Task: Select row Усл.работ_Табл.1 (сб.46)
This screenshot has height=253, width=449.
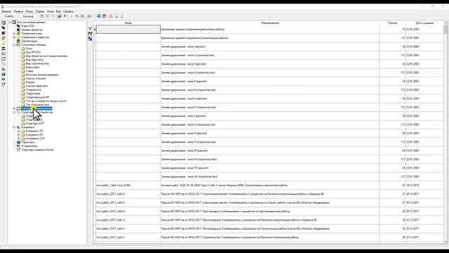Action: tap(269, 186)
